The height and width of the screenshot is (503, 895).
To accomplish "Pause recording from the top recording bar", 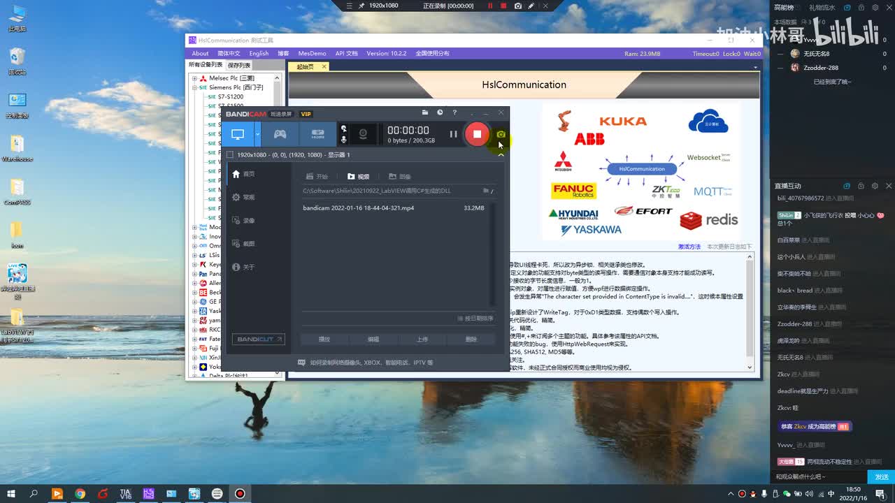I will [491, 6].
